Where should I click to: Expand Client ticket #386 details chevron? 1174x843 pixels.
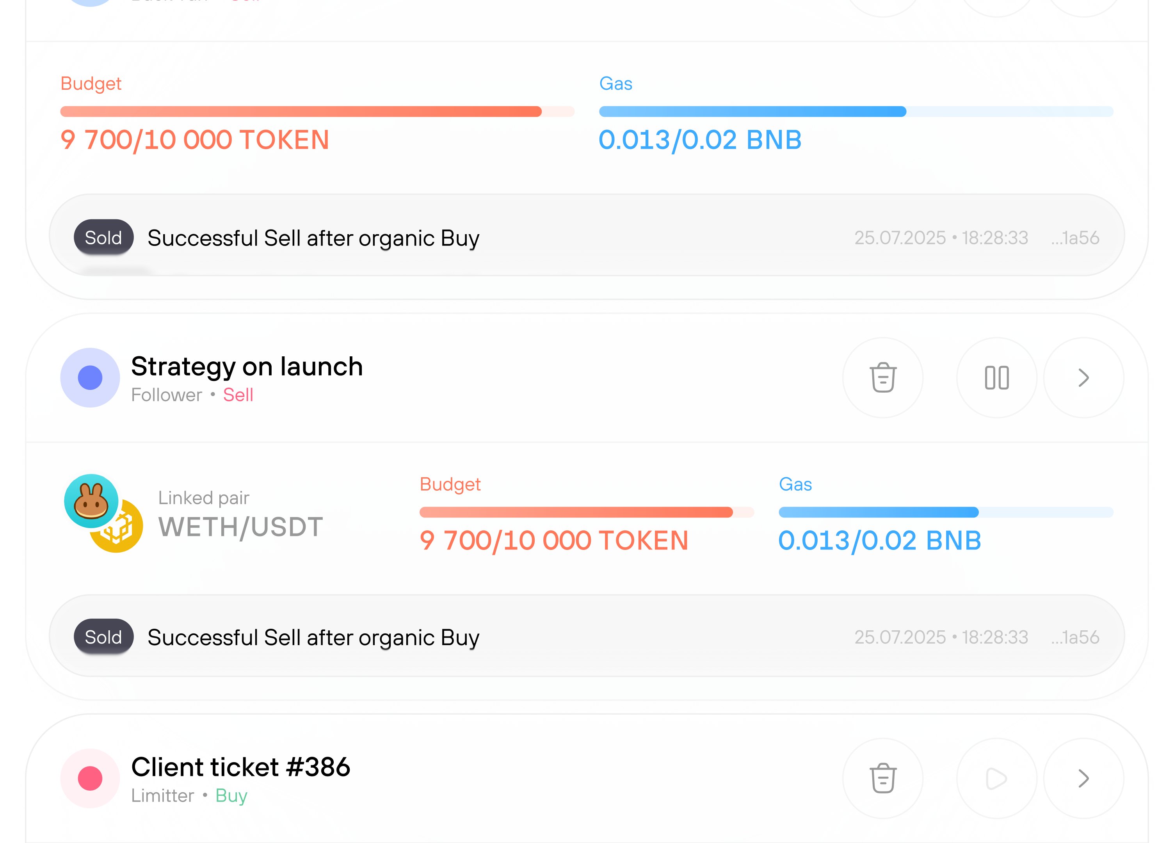click(x=1083, y=778)
